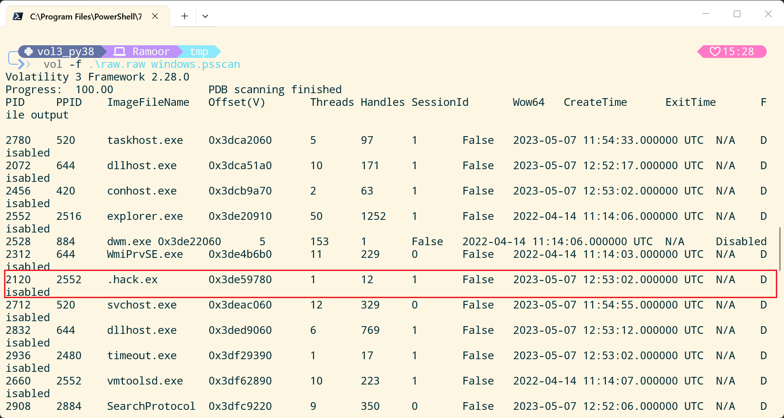Minimize the terminal window
Viewport: 784px width, 418px height.
(706, 14)
